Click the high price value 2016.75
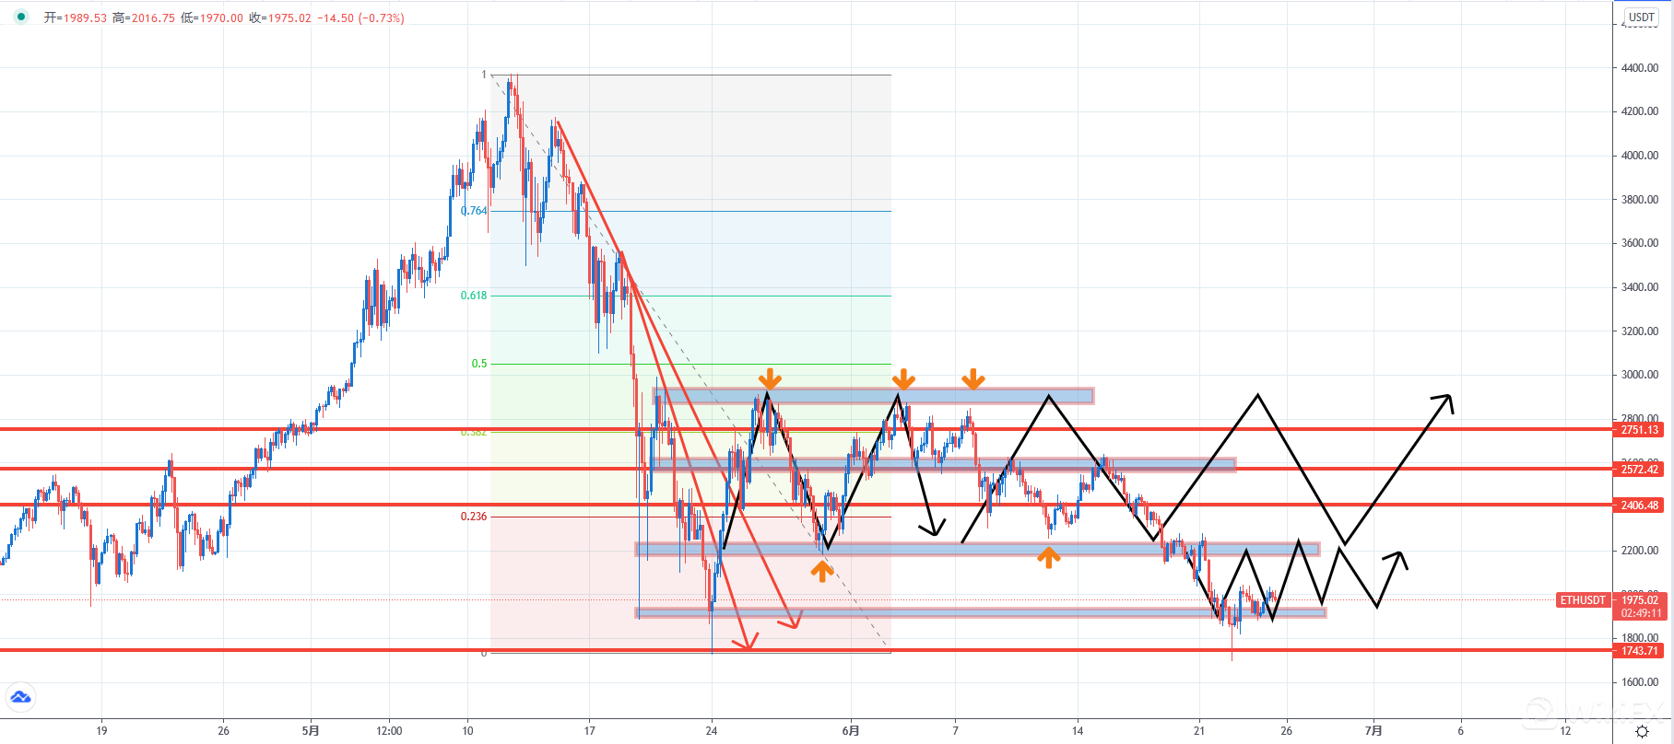Image resolution: width=1674 pixels, height=744 pixels. [153, 18]
